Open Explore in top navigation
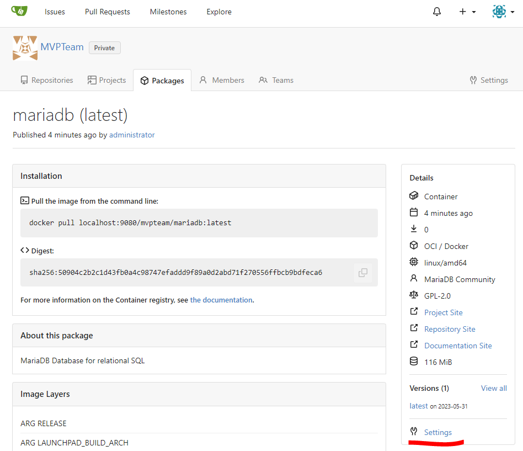This screenshot has width=523, height=451. point(219,12)
